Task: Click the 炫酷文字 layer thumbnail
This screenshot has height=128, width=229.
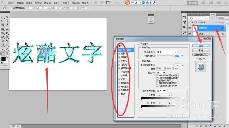Action: (195, 28)
